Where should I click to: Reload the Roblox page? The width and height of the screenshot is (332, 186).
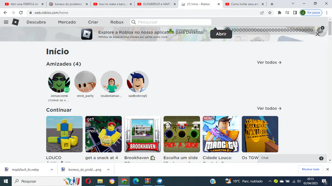(21, 12)
